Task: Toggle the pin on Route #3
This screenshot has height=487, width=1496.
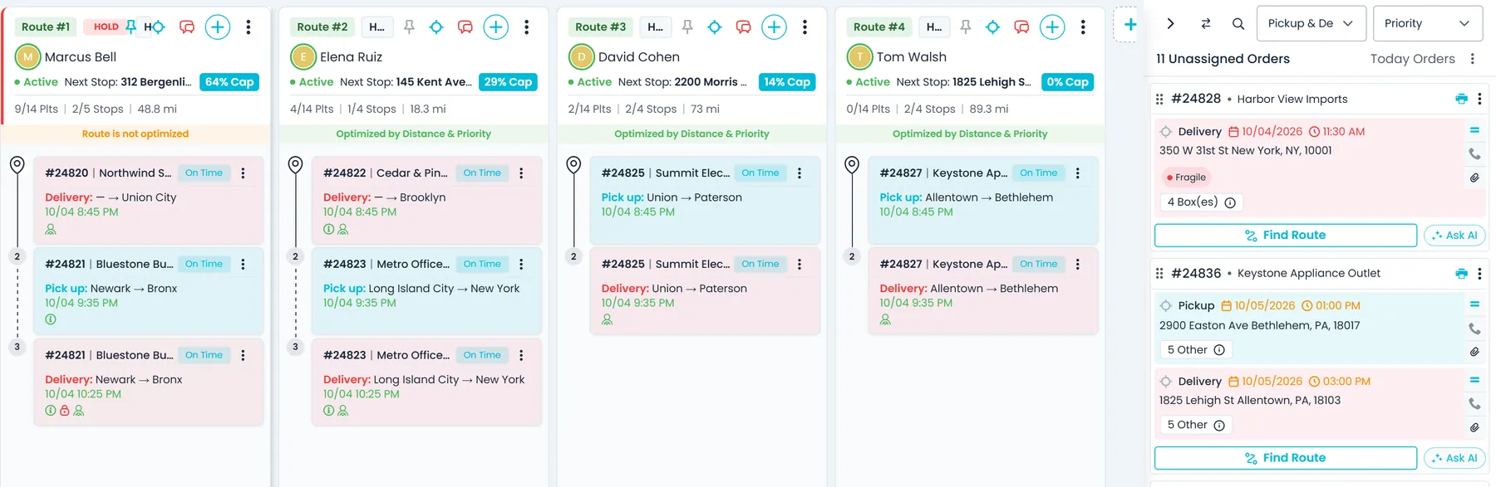Action: coord(687,27)
